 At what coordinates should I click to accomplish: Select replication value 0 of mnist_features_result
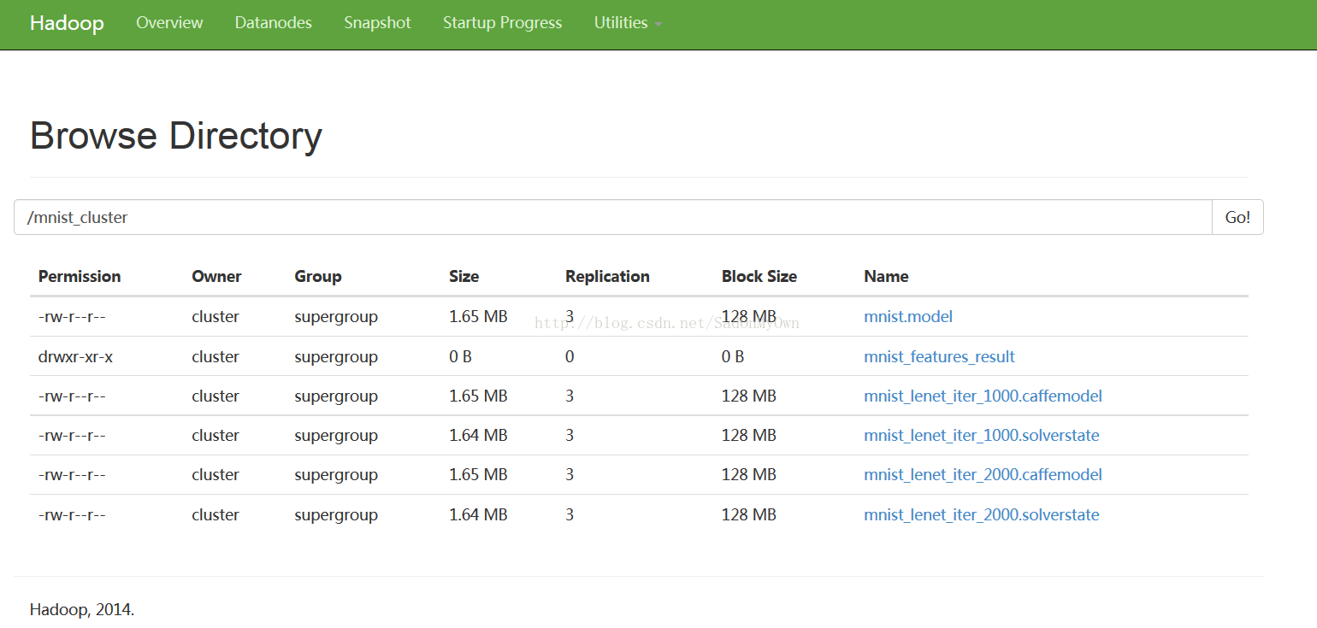point(570,356)
